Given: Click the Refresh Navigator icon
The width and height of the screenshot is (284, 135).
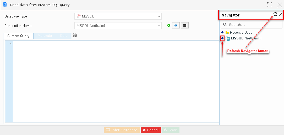Looking at the screenshot, I should [x=275, y=14].
